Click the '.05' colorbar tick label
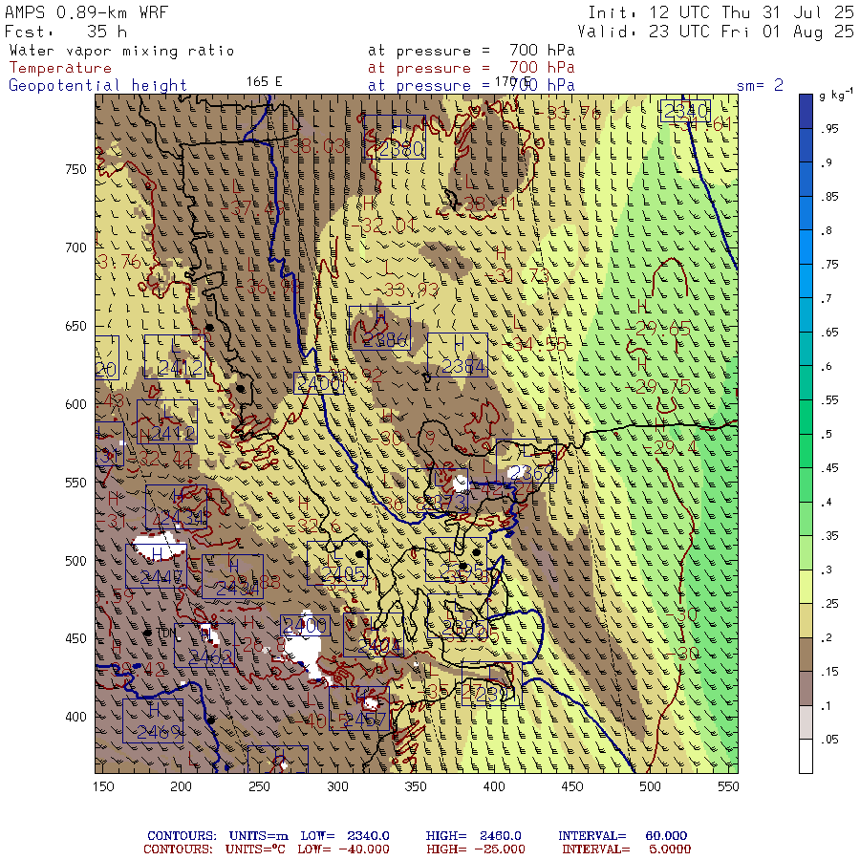The image size is (860, 860). click(829, 740)
